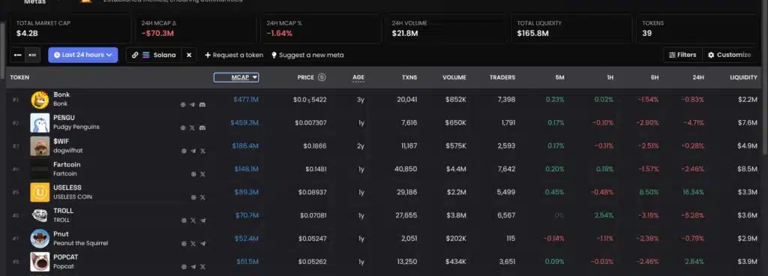
Task: Open Fartcoin's X (Twitter) icon
Action: coord(202,174)
